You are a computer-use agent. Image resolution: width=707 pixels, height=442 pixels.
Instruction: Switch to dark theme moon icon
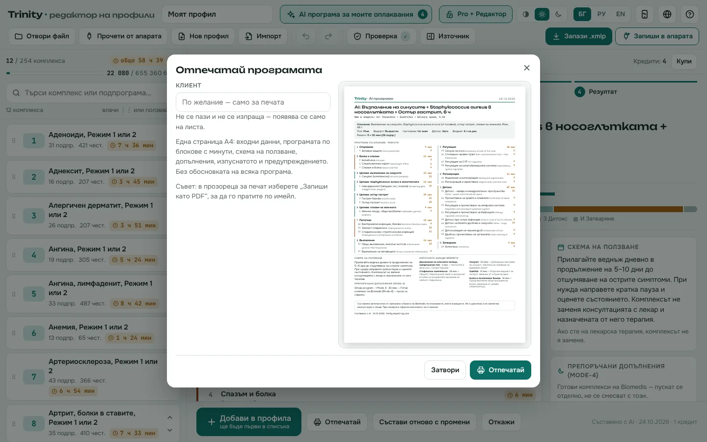pos(558,14)
